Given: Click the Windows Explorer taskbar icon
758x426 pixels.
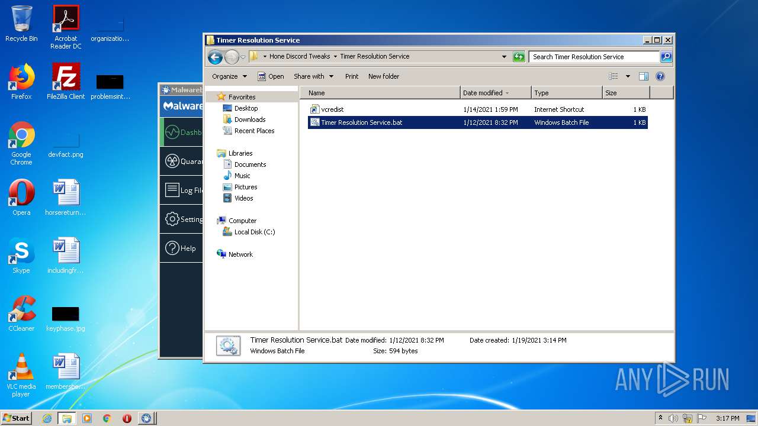Looking at the screenshot, I should click(x=66, y=418).
